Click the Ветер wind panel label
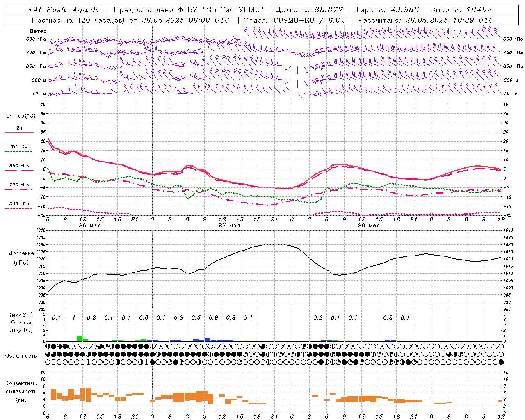 38,31
